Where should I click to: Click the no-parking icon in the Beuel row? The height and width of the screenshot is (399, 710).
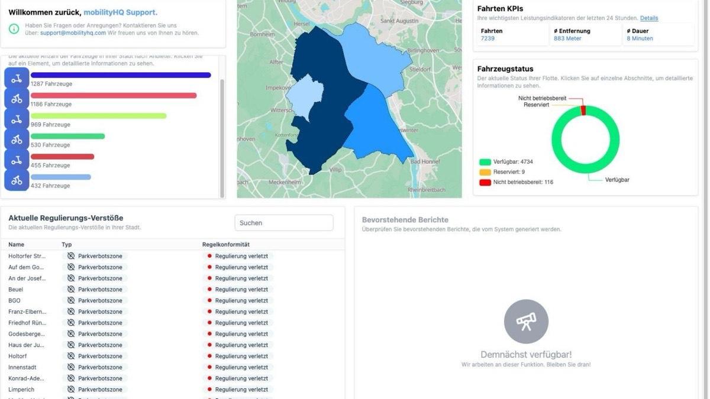pyautogui.click(x=71, y=290)
